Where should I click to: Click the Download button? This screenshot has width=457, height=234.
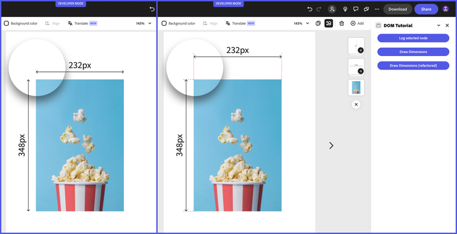(397, 9)
